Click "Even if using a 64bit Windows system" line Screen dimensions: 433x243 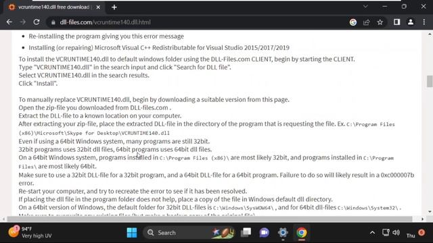[114, 141]
